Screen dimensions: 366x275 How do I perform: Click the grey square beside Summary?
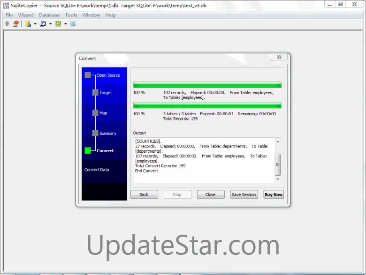(95, 134)
